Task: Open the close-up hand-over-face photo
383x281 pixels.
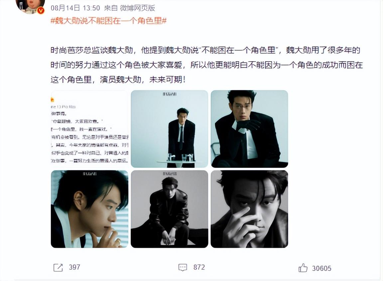Action: point(249,209)
